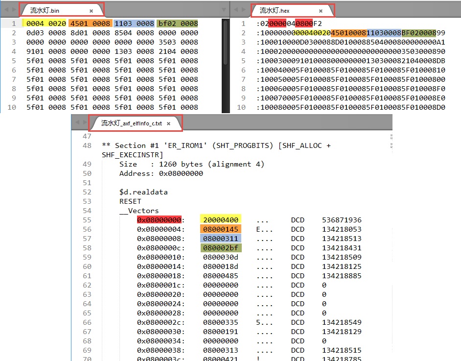Click yellow highlighted '0004 0020' in bin file
This screenshot has height=361, width=461.
pos(46,24)
